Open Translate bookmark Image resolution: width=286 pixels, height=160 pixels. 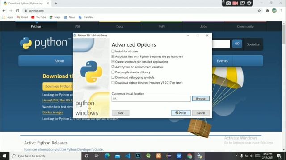point(86,17)
